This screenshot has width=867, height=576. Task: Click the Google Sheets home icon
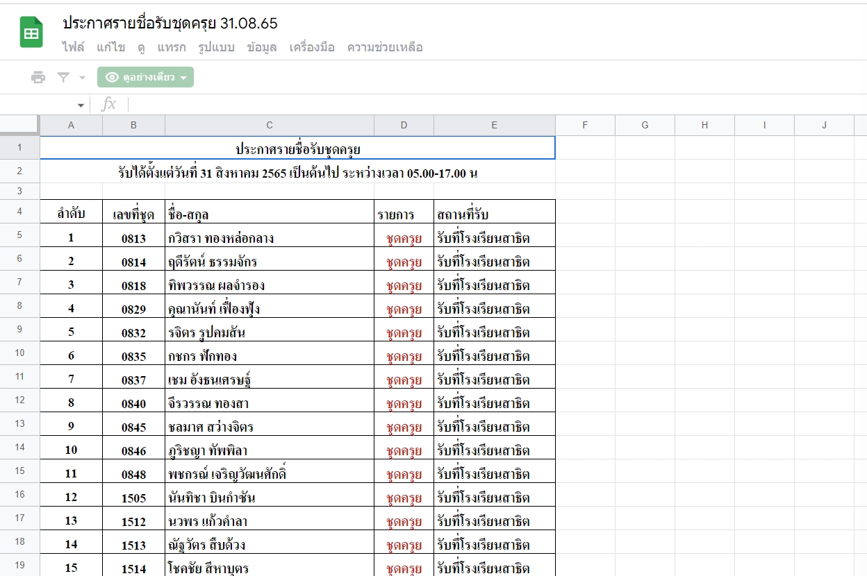[x=31, y=33]
